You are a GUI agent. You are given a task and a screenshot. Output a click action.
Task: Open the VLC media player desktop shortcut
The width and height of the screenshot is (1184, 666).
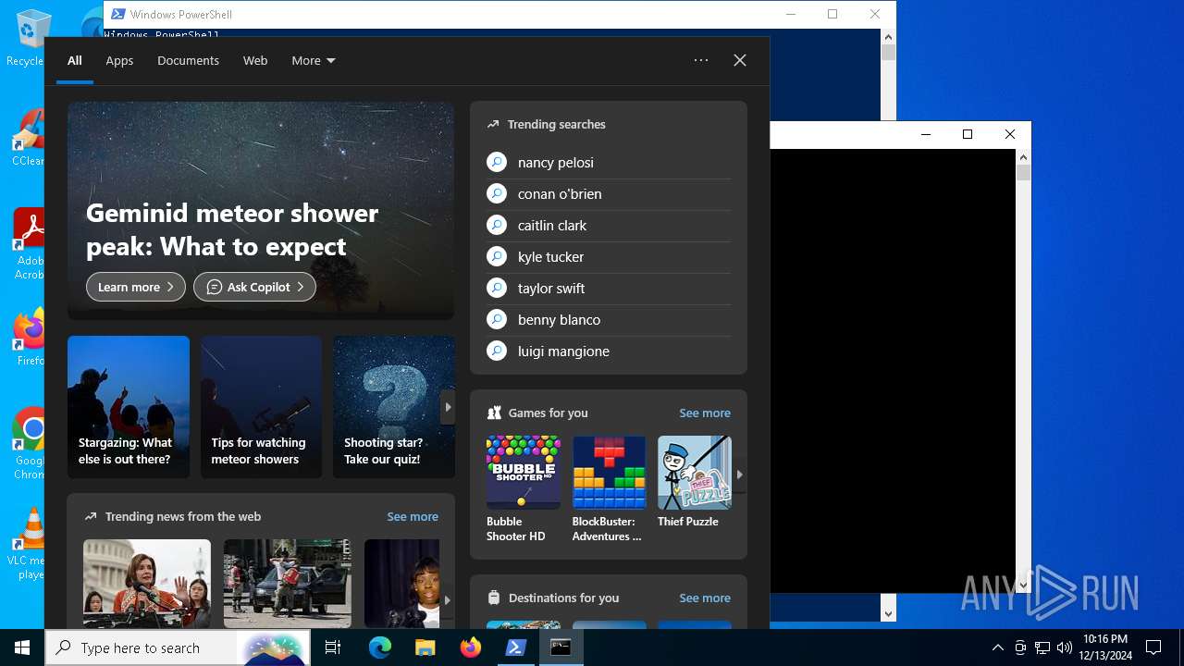(28, 544)
